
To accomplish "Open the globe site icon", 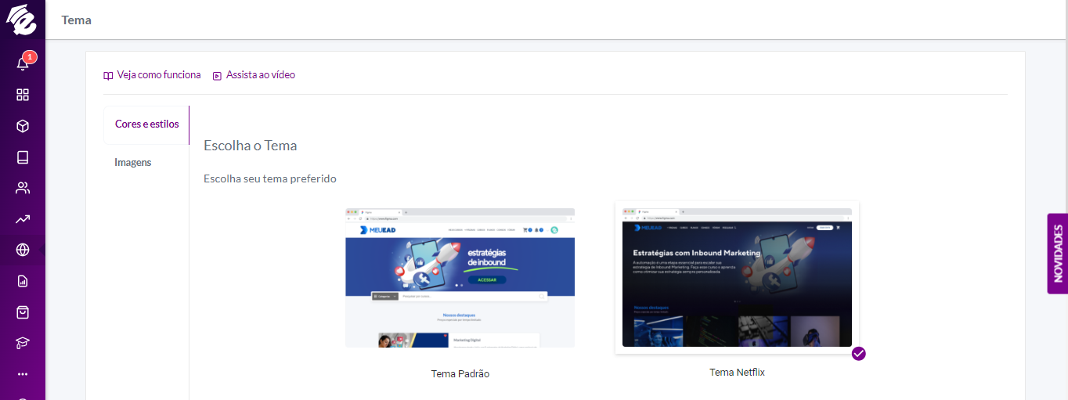I will click(23, 250).
